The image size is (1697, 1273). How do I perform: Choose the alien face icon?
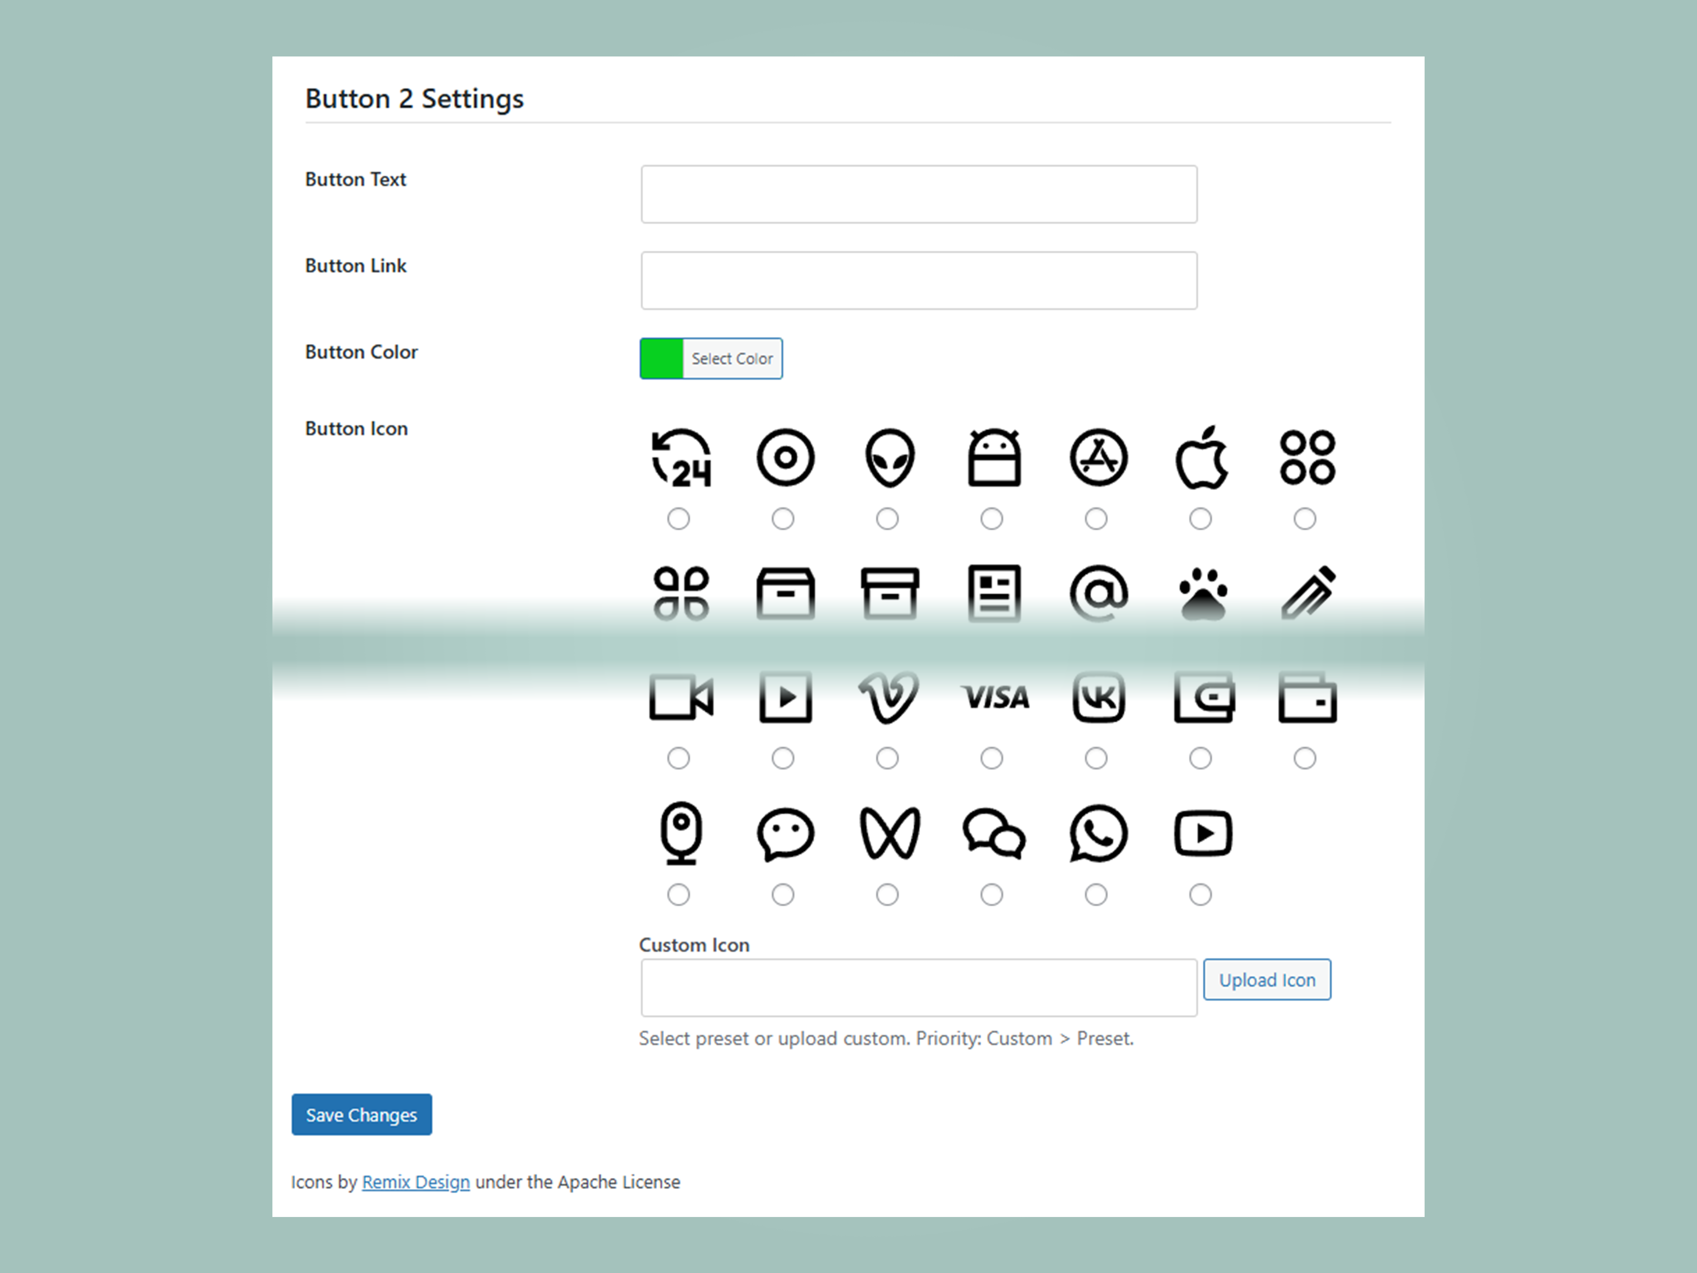pyautogui.click(x=889, y=458)
